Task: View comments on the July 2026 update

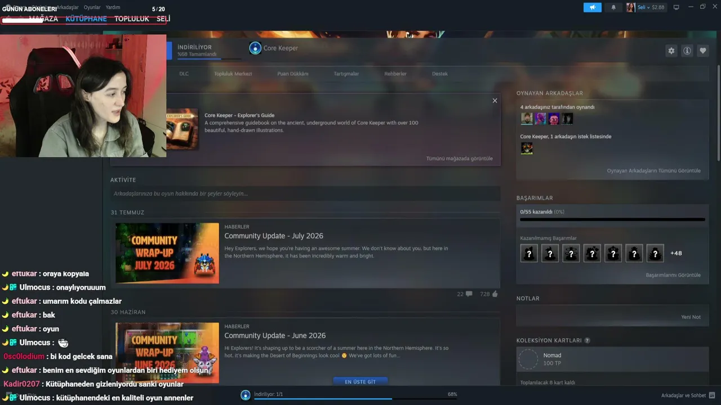Action: tap(465, 294)
